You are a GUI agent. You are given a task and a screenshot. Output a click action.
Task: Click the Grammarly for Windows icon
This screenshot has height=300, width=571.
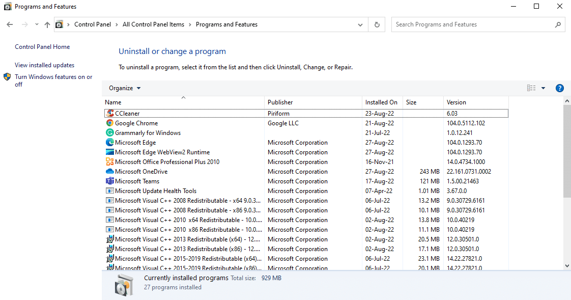[109, 133]
